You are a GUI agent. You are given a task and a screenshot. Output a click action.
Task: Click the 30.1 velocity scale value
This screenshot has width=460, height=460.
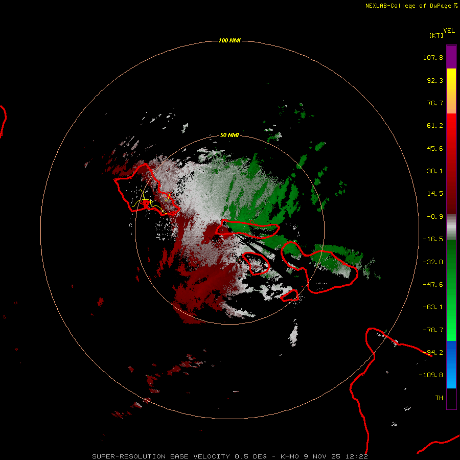coord(435,171)
